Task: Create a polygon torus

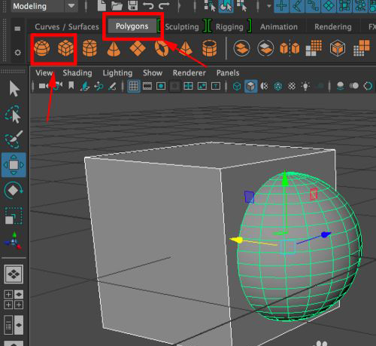Action: point(161,48)
